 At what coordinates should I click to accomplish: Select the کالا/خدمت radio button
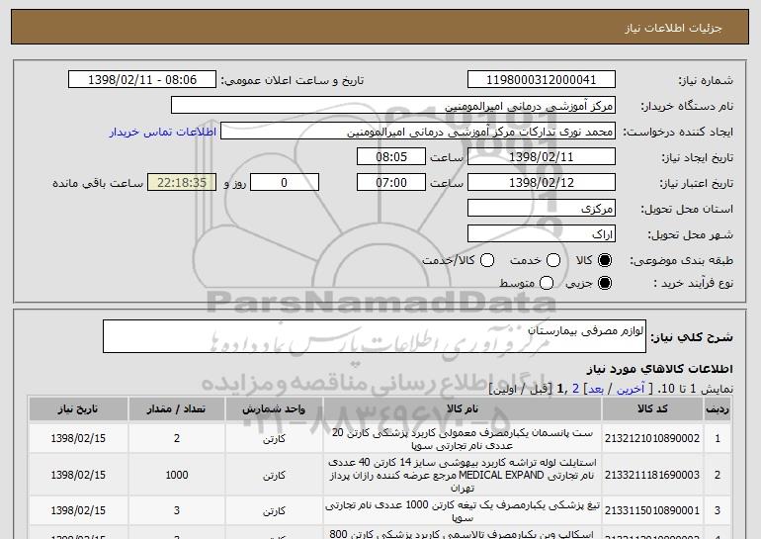click(487, 260)
